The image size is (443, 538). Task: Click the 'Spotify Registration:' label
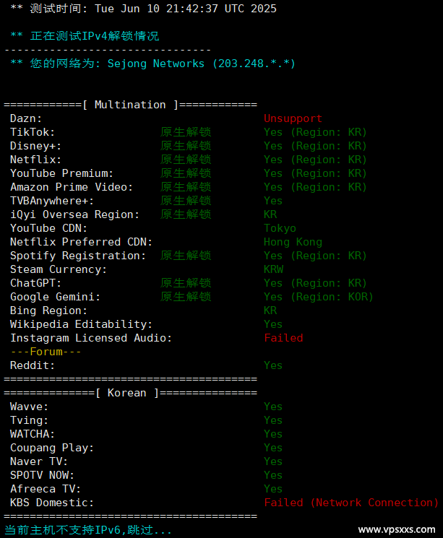[78, 256]
